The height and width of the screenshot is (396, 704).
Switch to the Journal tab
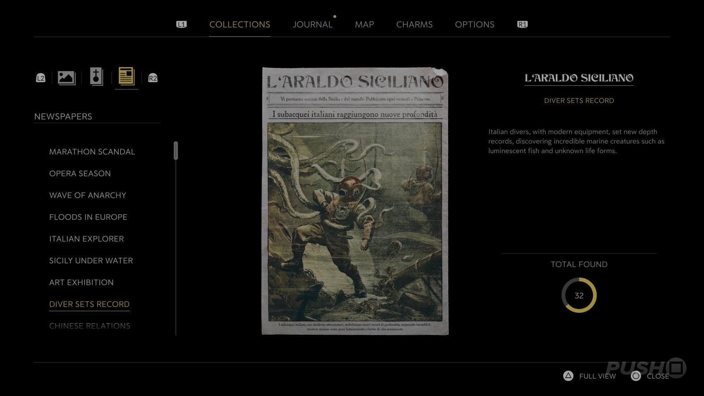312,25
